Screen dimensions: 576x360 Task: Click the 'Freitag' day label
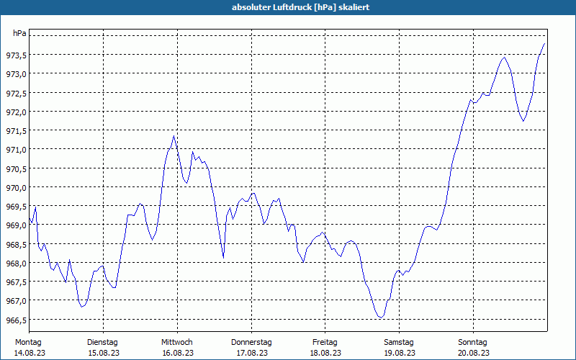(x=325, y=343)
